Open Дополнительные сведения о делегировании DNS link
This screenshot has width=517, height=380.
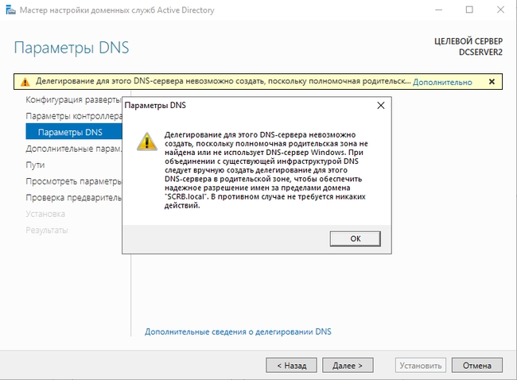click(x=238, y=332)
